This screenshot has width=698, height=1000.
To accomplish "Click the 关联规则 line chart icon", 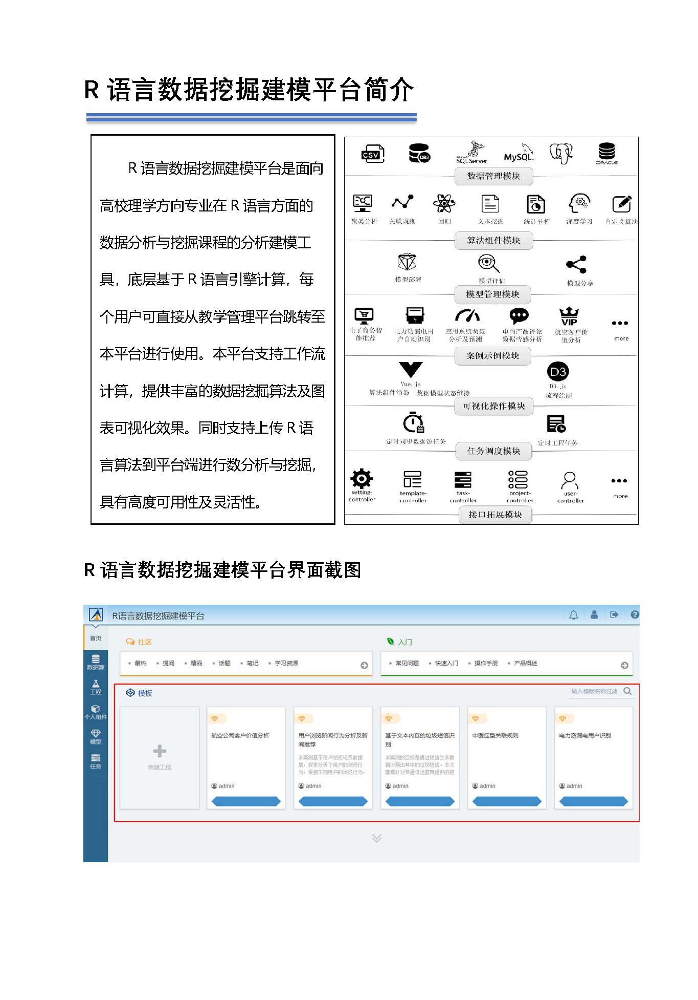I will coord(402,202).
